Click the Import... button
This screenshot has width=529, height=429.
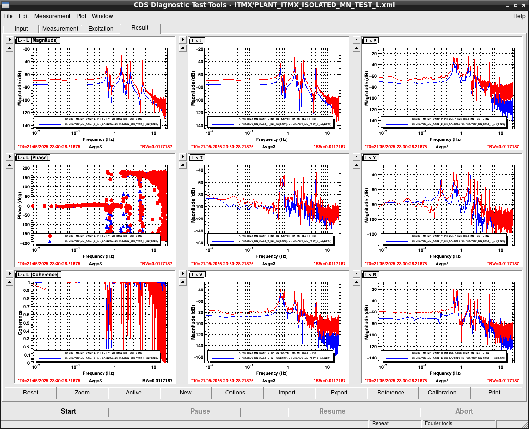[289, 393]
